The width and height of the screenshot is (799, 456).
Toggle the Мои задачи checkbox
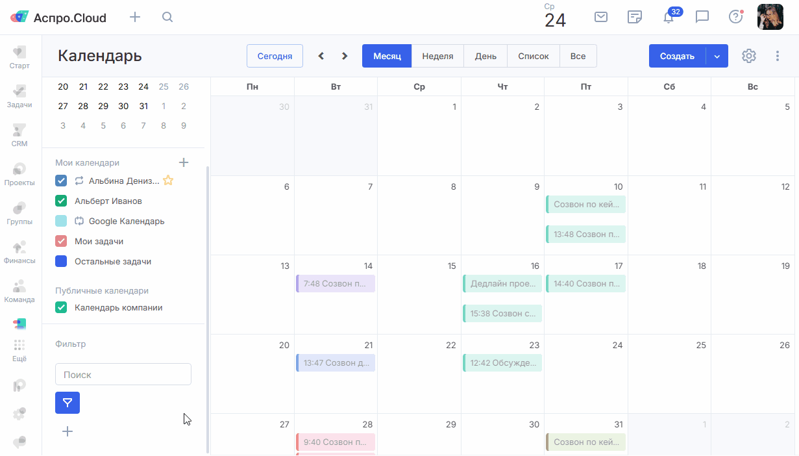(x=61, y=241)
